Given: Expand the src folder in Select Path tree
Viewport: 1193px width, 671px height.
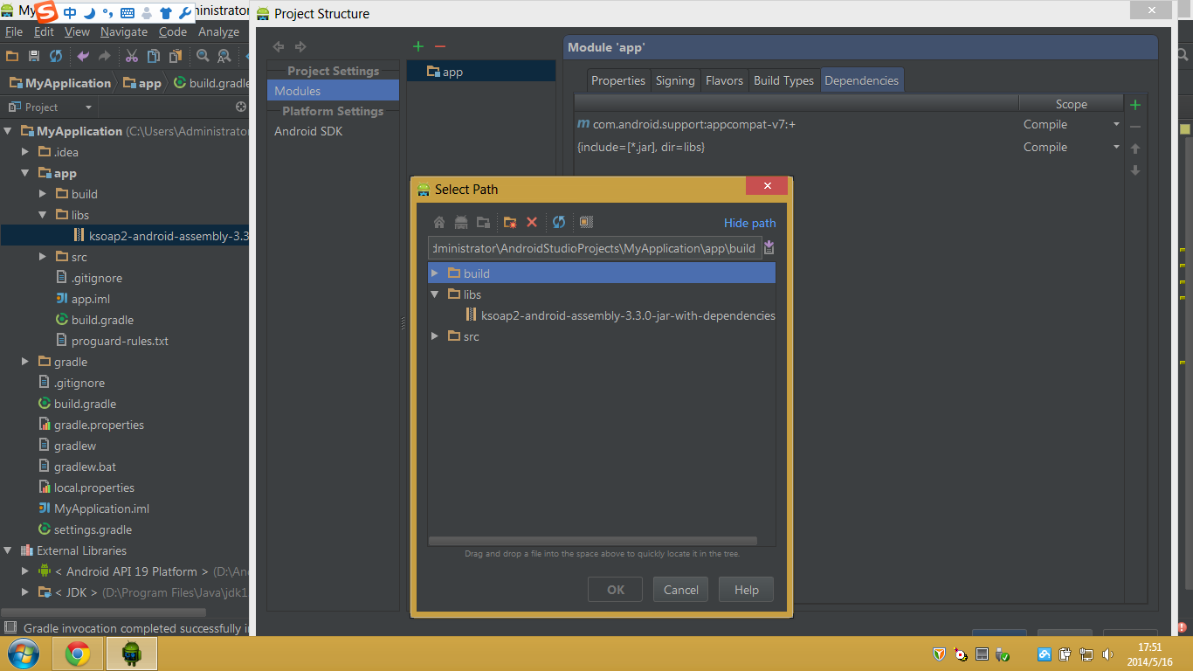Looking at the screenshot, I should pos(435,336).
